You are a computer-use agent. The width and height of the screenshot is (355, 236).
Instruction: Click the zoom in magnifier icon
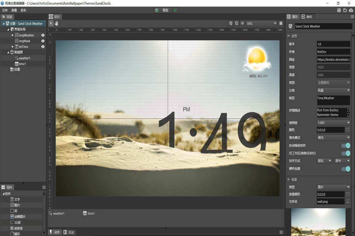tap(231, 23)
